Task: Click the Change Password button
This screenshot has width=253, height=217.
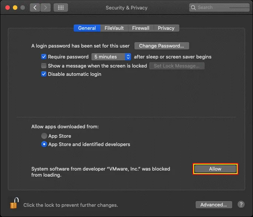Action: (x=161, y=46)
